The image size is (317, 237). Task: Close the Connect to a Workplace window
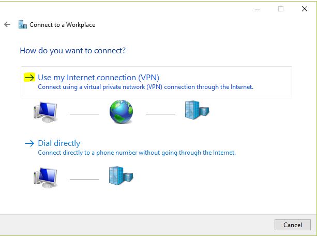click(x=305, y=9)
